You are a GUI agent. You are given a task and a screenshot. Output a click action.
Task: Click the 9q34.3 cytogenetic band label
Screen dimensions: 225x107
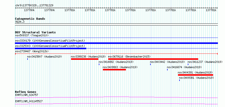click(x=20, y=22)
